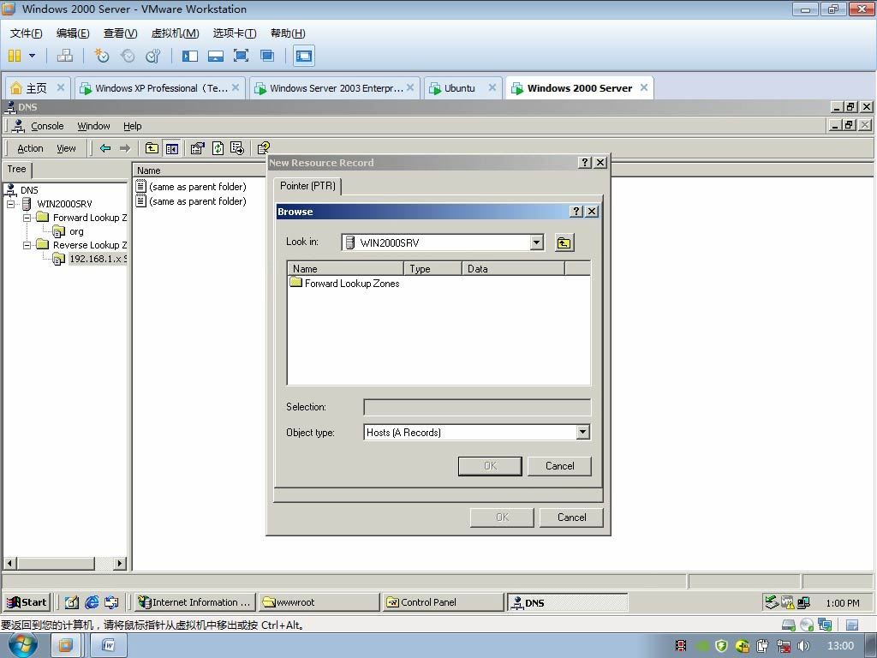
Task: Close the Ubuntu VM tab
Action: tap(492, 87)
